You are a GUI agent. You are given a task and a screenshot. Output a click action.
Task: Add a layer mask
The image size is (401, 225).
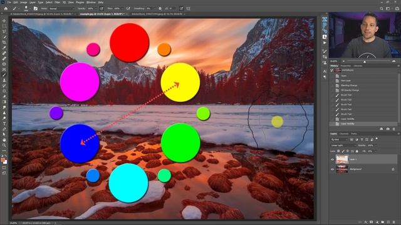[x=372, y=222]
